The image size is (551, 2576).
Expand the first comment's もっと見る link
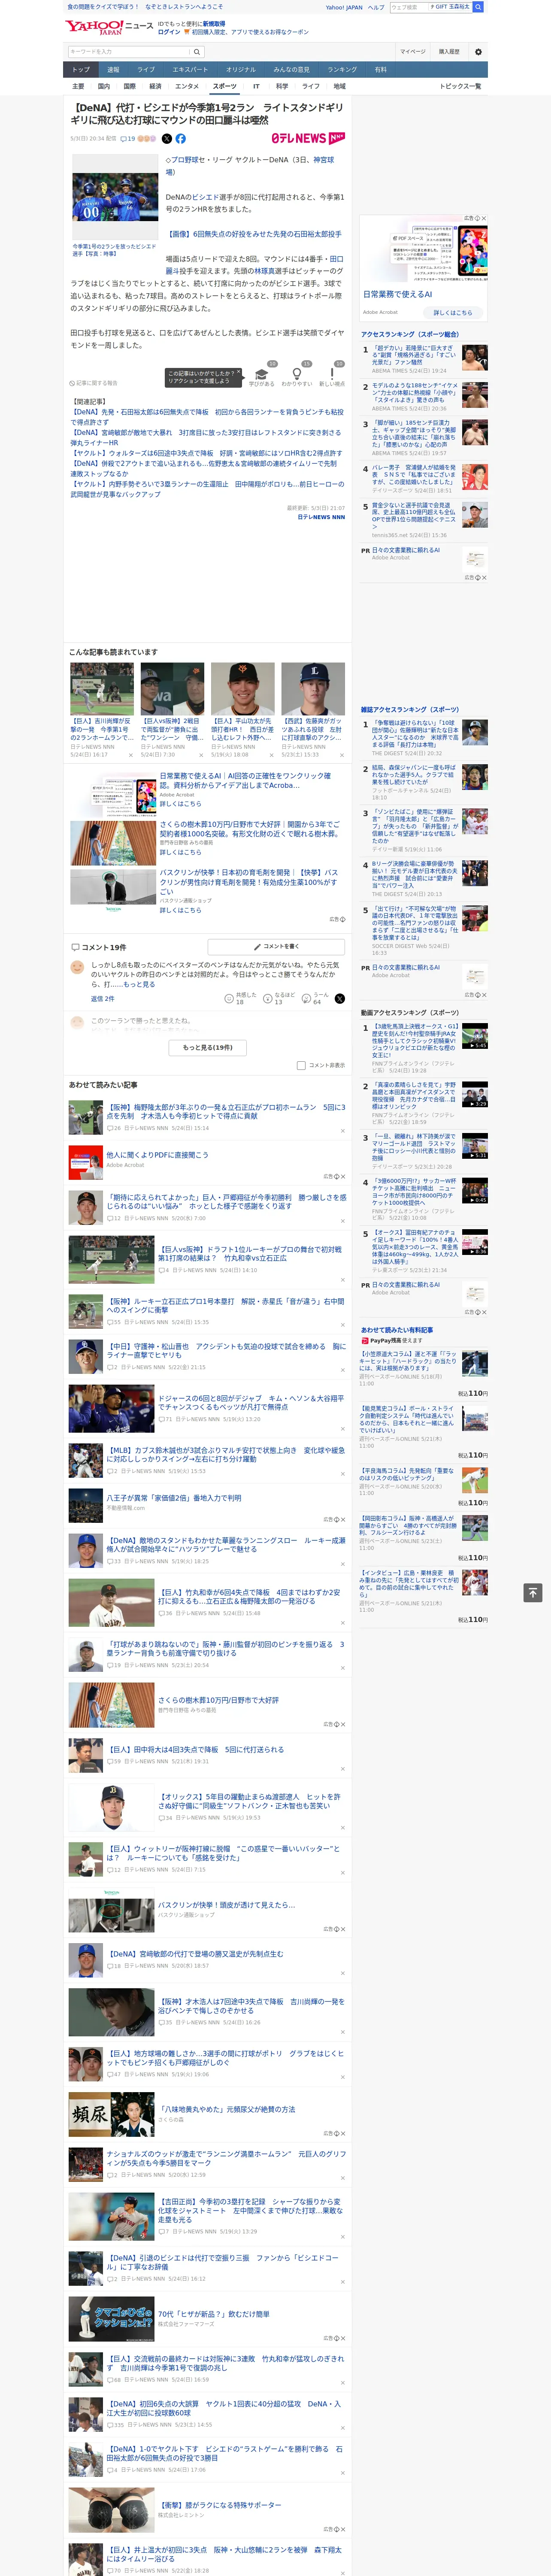tap(140, 984)
